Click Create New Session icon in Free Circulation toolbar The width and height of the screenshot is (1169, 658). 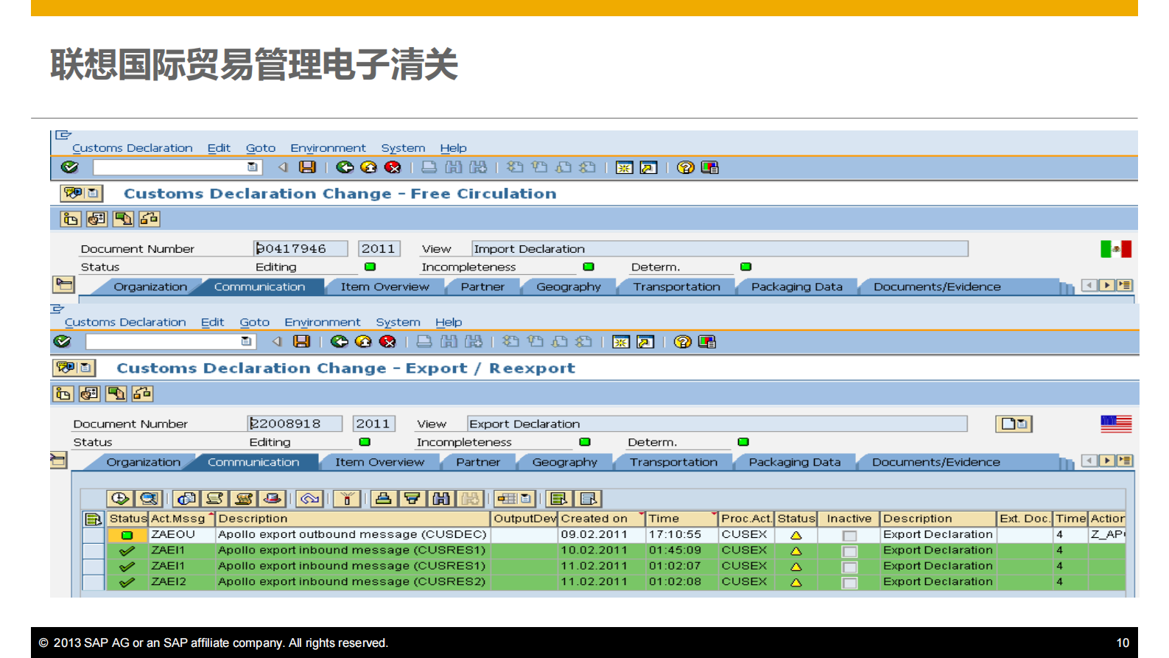click(x=624, y=167)
